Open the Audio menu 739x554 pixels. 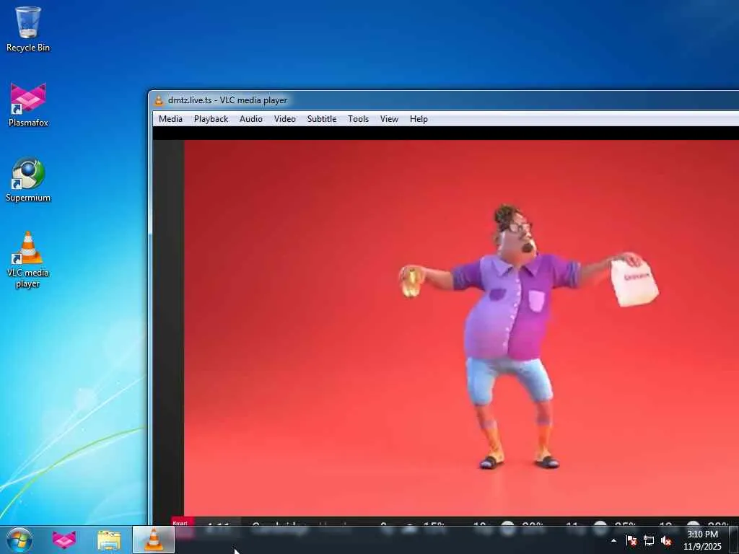click(x=251, y=119)
